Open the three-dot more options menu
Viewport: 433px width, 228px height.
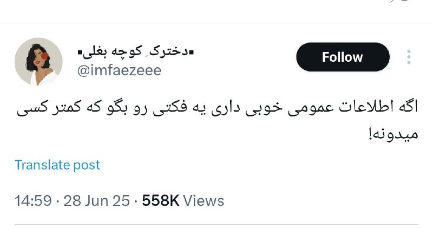click(x=409, y=57)
